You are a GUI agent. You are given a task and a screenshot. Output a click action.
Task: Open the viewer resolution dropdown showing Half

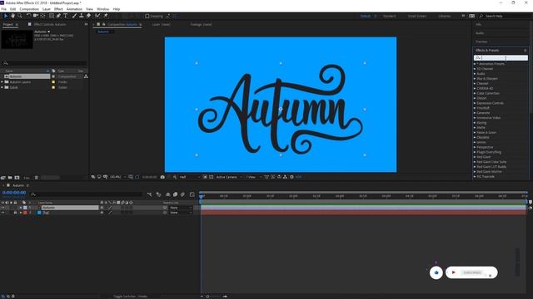(x=190, y=177)
